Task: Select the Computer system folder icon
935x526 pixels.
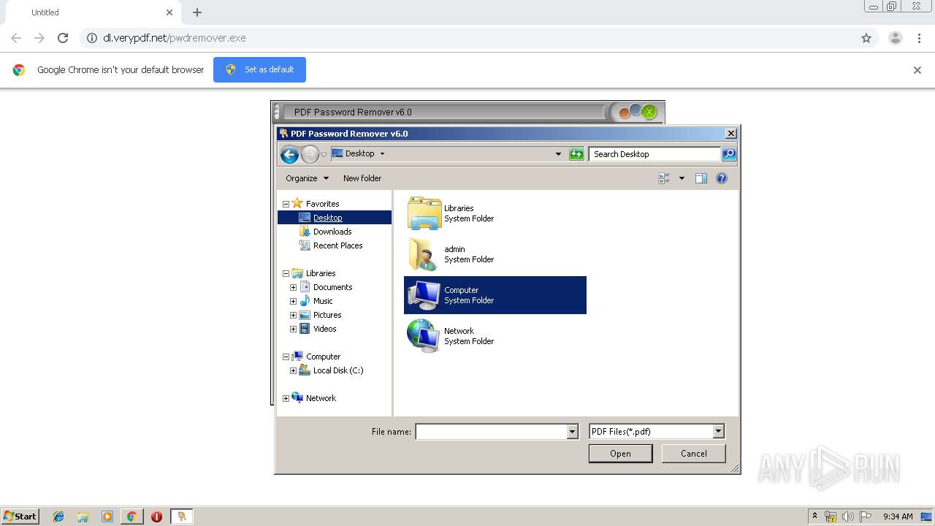Action: pos(424,295)
